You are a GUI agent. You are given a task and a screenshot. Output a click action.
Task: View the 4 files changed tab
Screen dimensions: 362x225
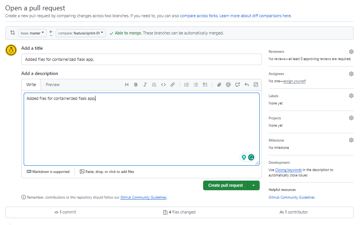179,212
